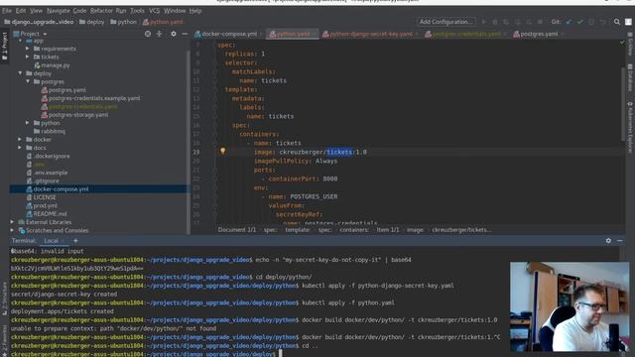The image size is (635, 357).
Task: Add new terminal session with plus icon
Action: point(75,241)
